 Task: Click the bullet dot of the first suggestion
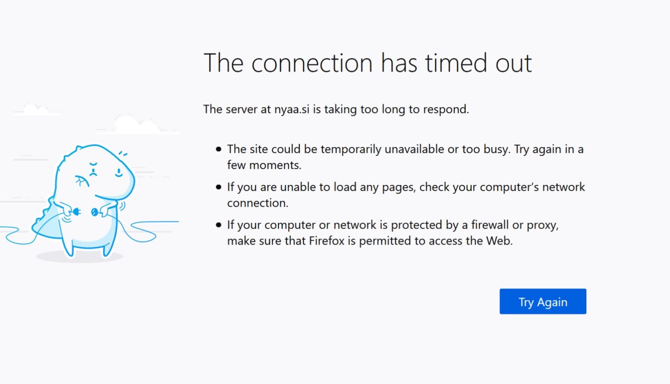(219, 149)
